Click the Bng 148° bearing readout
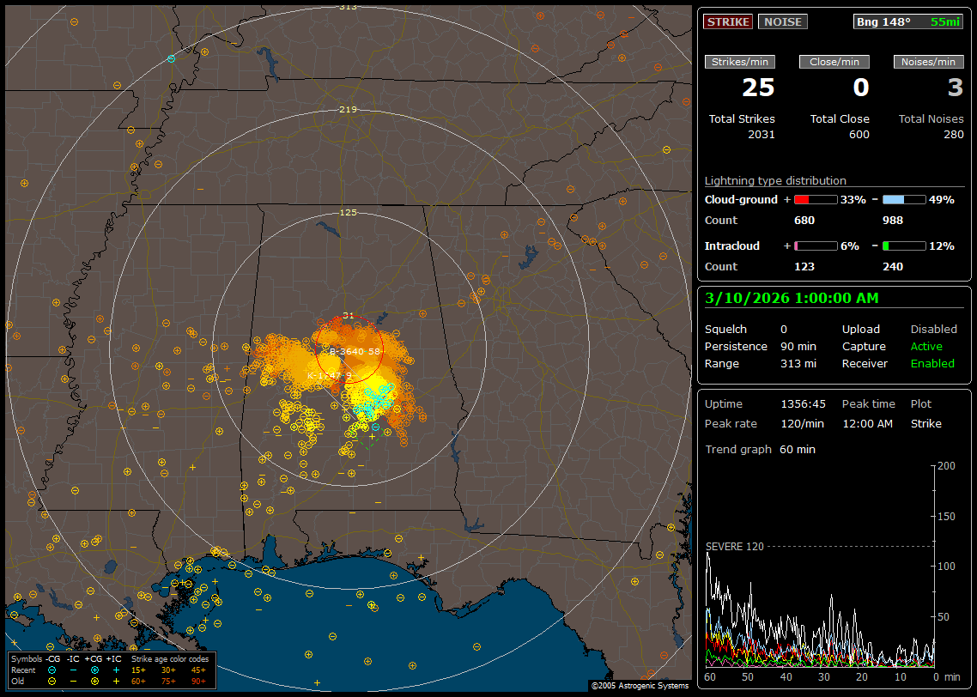This screenshot has width=977, height=697. tap(883, 21)
